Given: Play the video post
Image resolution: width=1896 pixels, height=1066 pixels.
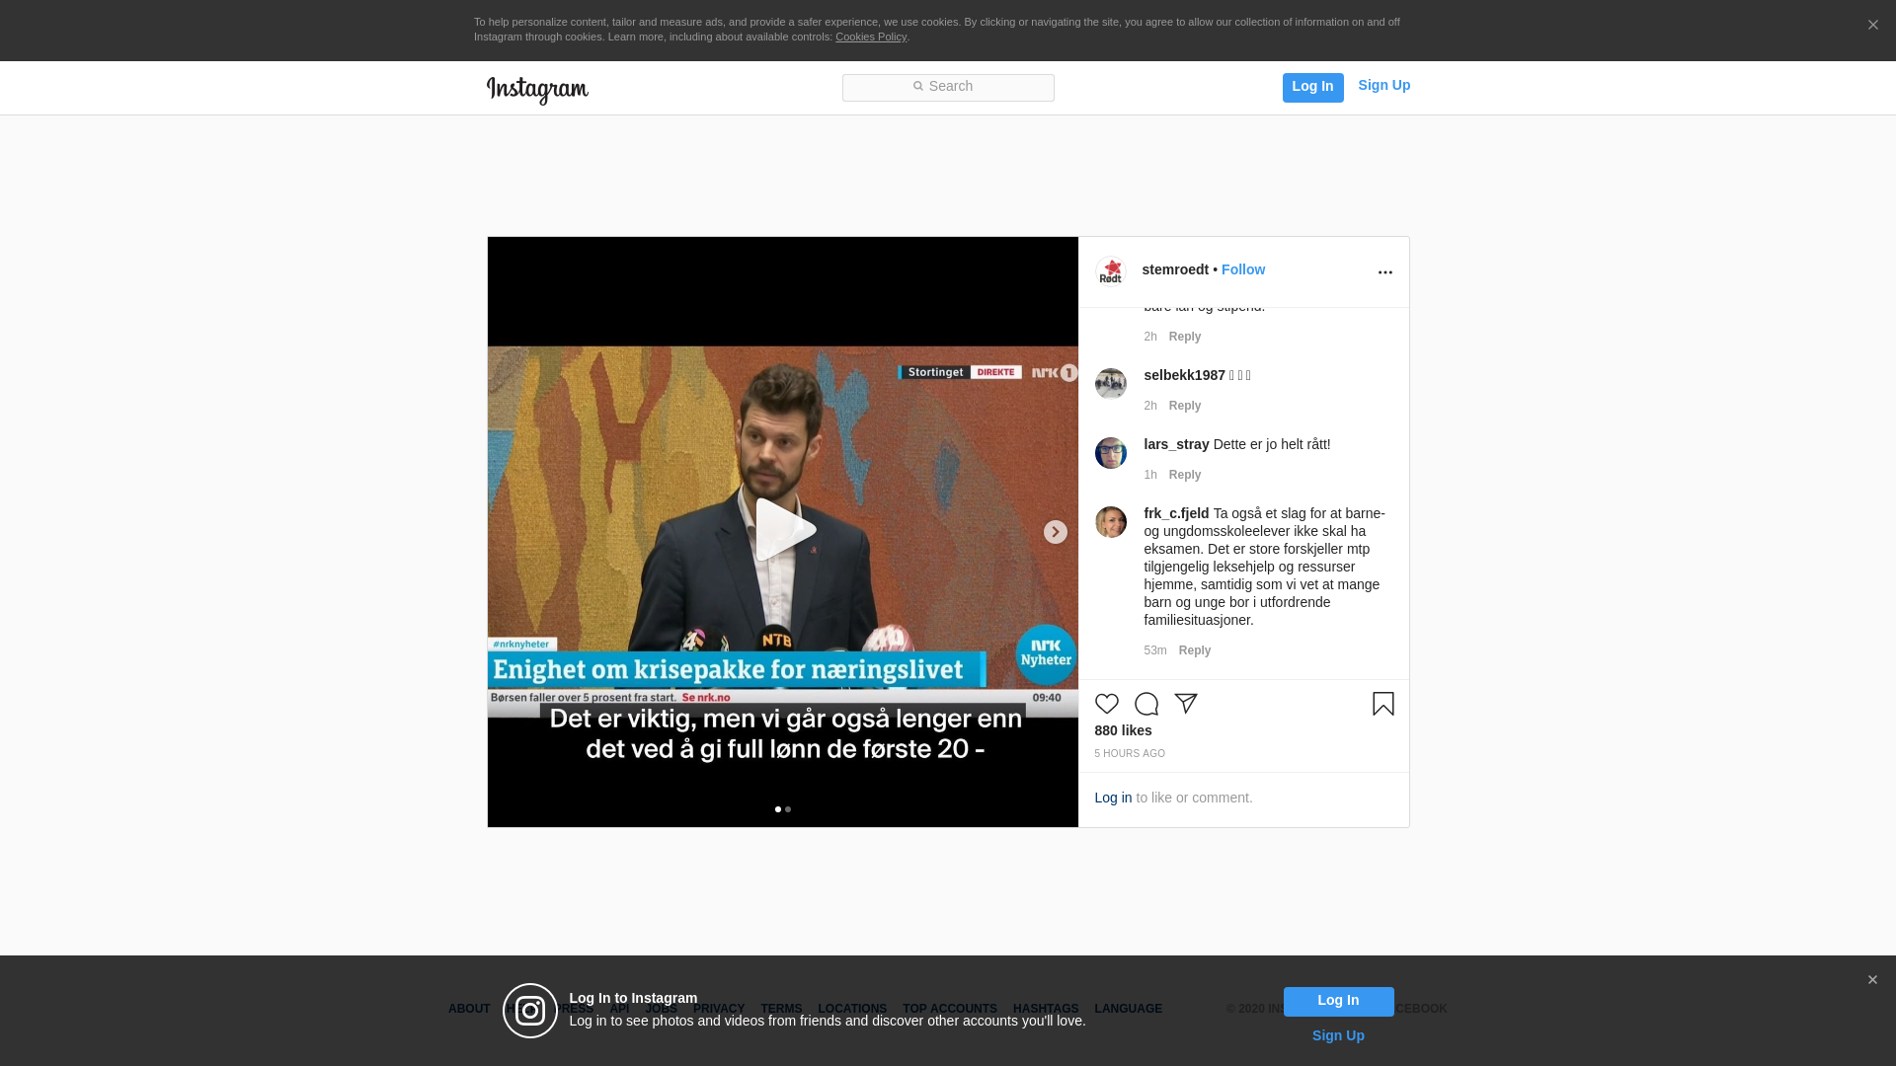Looking at the screenshot, I should pos(784,530).
